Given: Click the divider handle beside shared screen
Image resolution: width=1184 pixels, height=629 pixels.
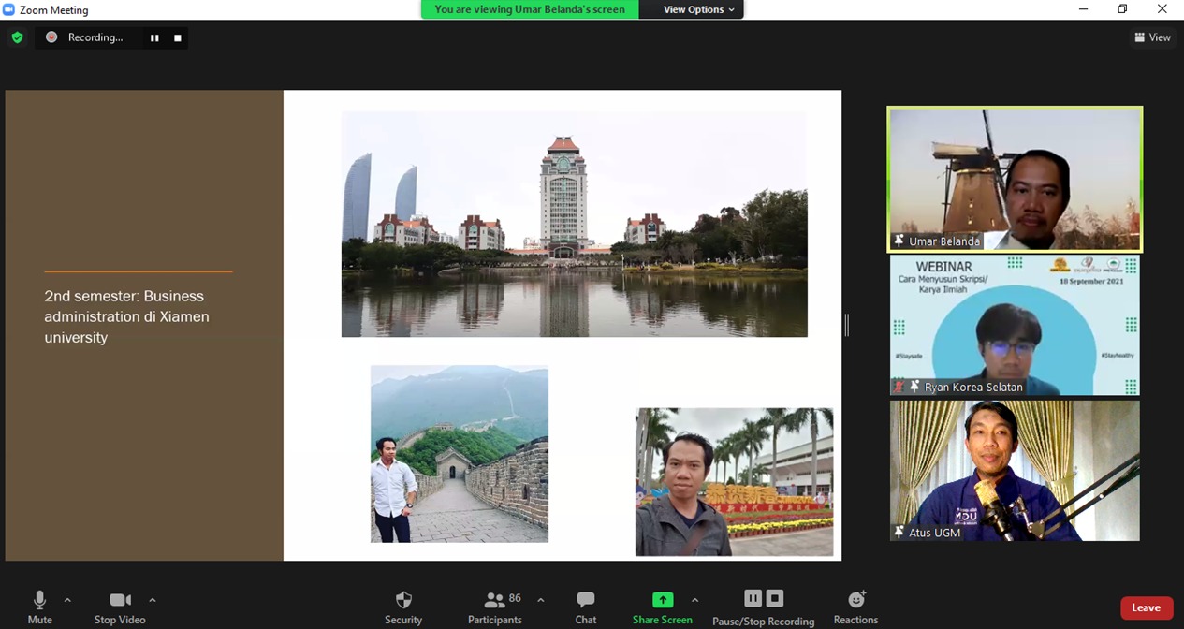Looking at the screenshot, I should pos(846,325).
